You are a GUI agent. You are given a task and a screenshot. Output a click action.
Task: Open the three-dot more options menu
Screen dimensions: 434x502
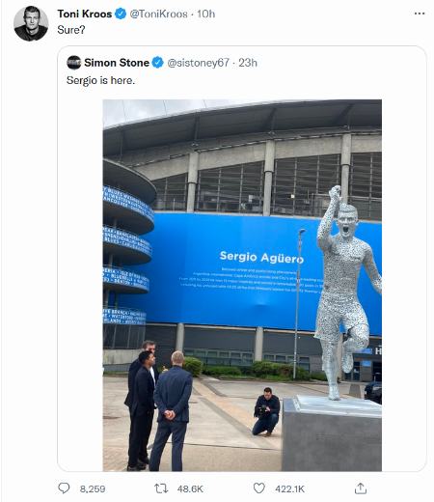pos(420,14)
